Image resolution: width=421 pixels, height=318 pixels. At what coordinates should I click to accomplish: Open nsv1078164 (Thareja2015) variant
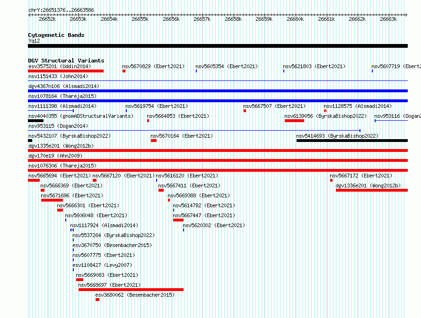(62, 96)
